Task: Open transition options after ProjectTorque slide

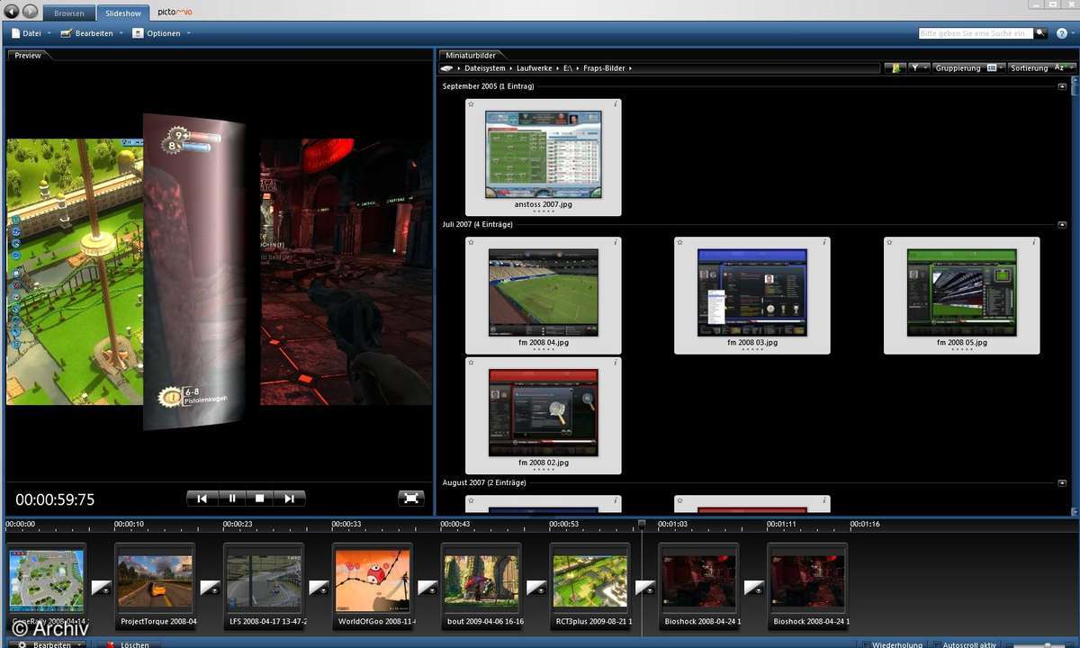Action: coord(209,587)
